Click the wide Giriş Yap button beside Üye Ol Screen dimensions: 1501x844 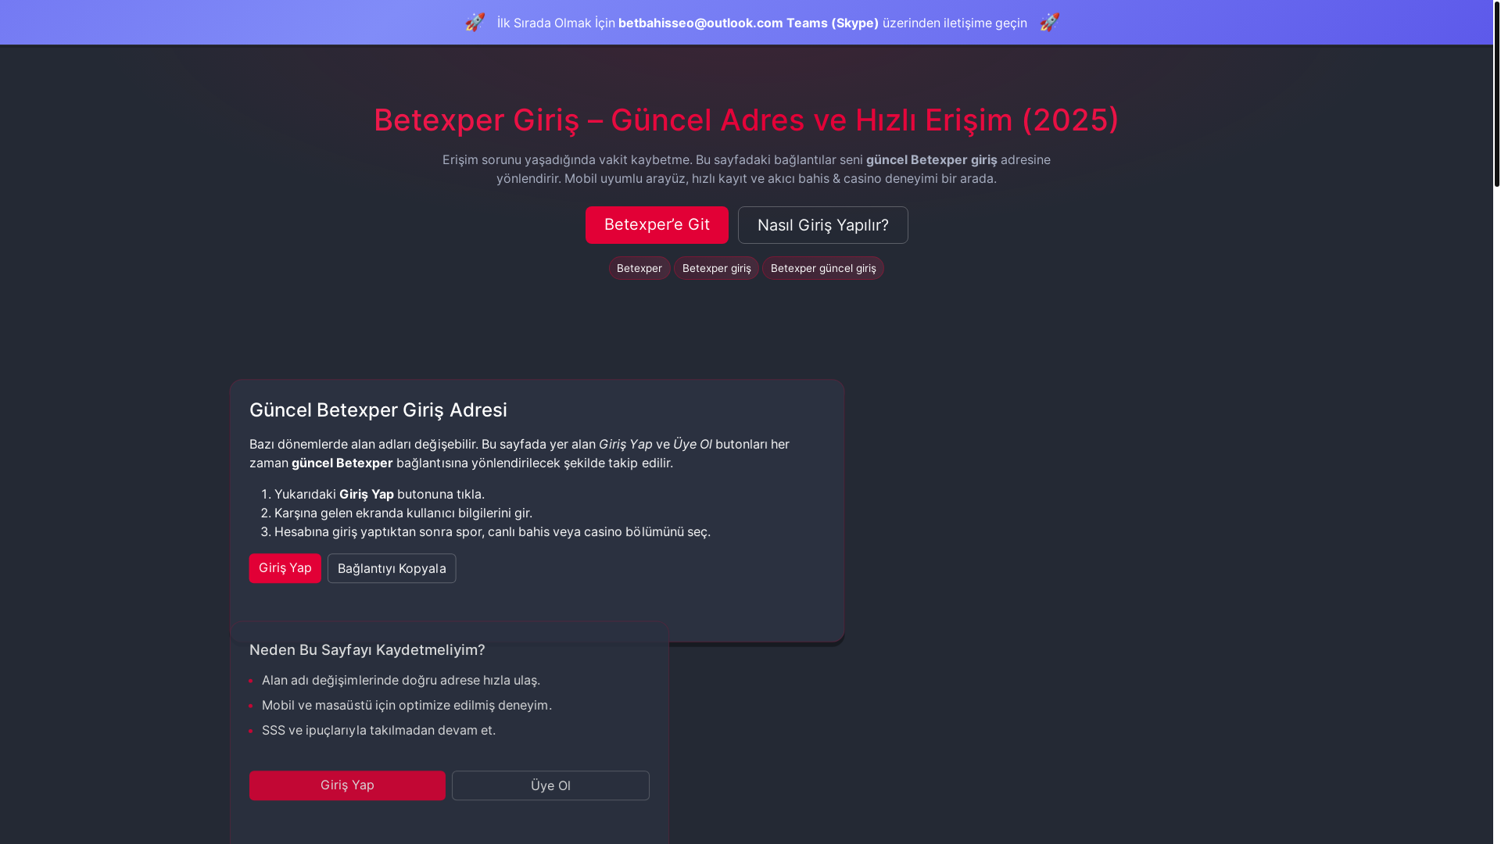pos(347,785)
